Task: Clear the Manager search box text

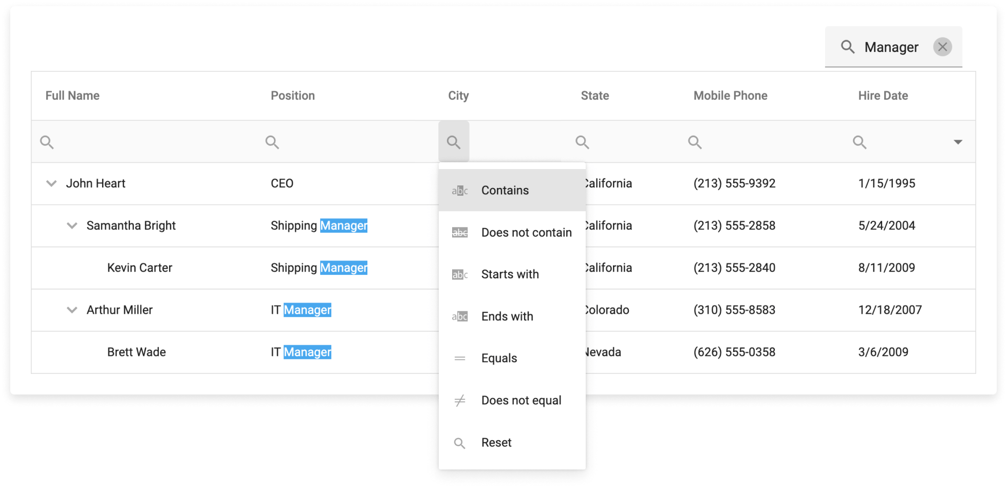Action: coord(942,47)
